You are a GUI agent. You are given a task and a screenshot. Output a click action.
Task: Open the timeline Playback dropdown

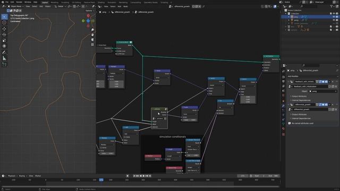click(x=13, y=176)
